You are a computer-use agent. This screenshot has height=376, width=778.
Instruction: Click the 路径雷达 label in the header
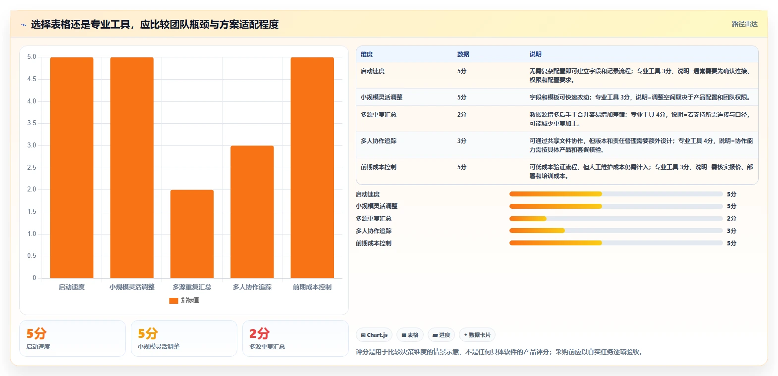(x=745, y=24)
